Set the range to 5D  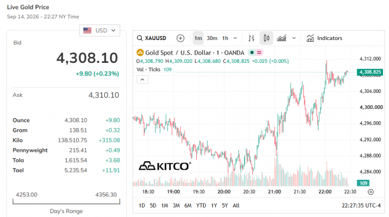pos(153,205)
